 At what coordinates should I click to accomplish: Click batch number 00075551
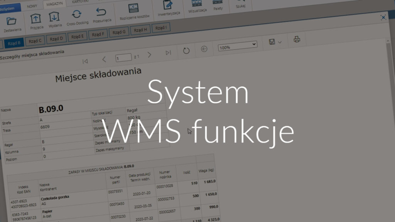pos(115,192)
